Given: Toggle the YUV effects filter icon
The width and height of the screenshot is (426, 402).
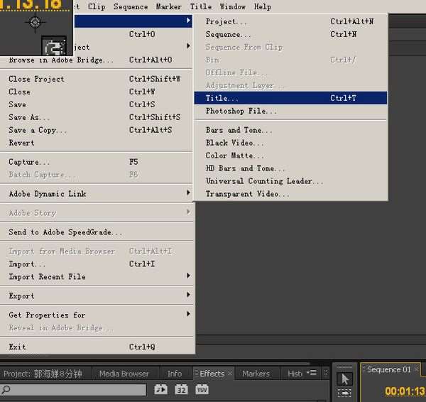Looking at the screenshot, I should pos(202,389).
